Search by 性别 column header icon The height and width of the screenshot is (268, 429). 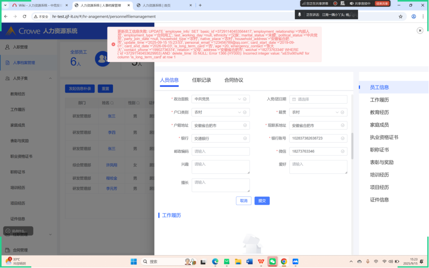(138, 103)
